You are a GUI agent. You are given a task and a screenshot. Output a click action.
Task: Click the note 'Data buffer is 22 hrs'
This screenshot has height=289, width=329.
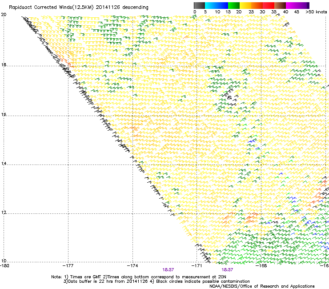click(91, 281)
